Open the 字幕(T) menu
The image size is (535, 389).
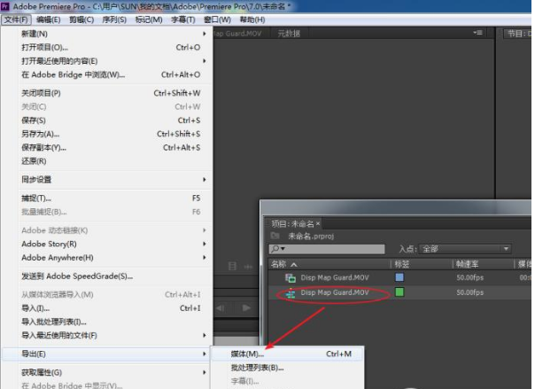[183, 19]
